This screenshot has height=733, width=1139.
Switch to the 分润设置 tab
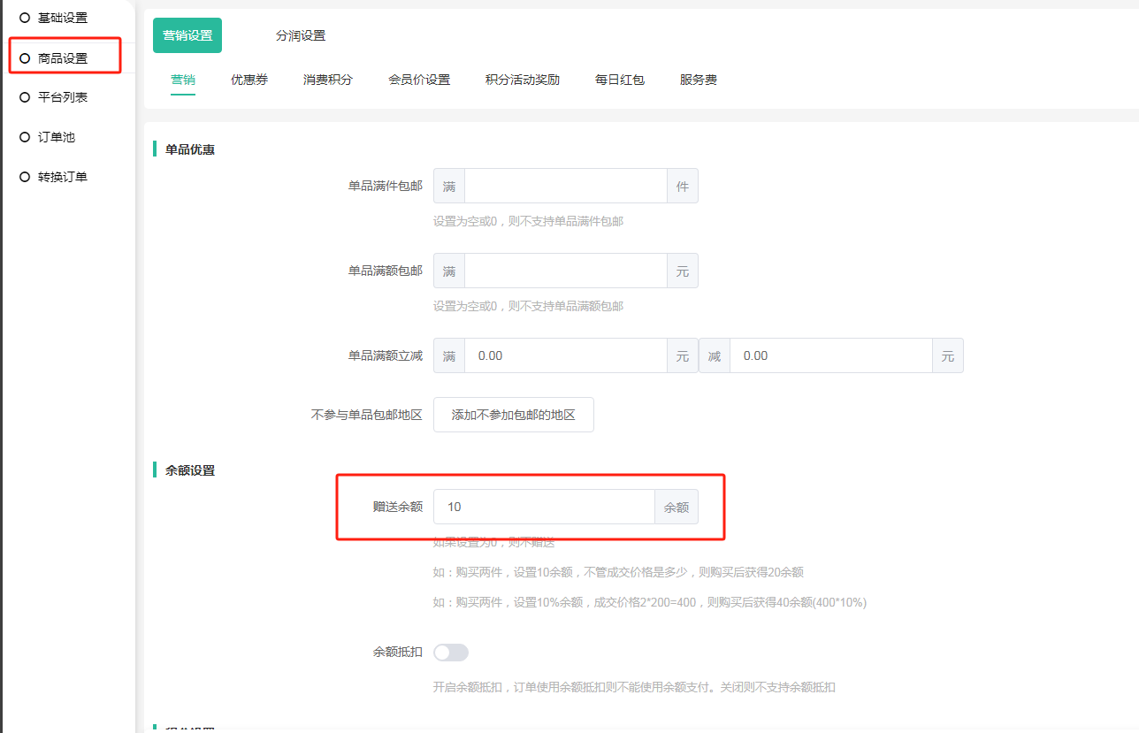coord(301,35)
